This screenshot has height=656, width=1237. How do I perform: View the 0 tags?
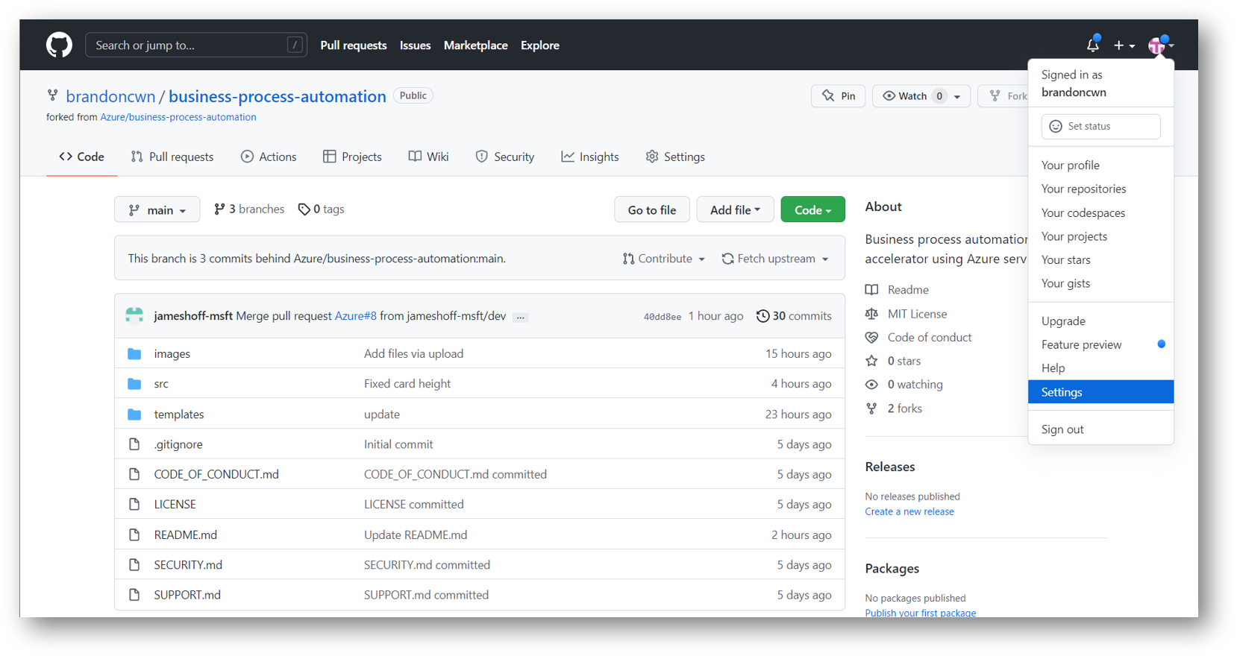[322, 209]
